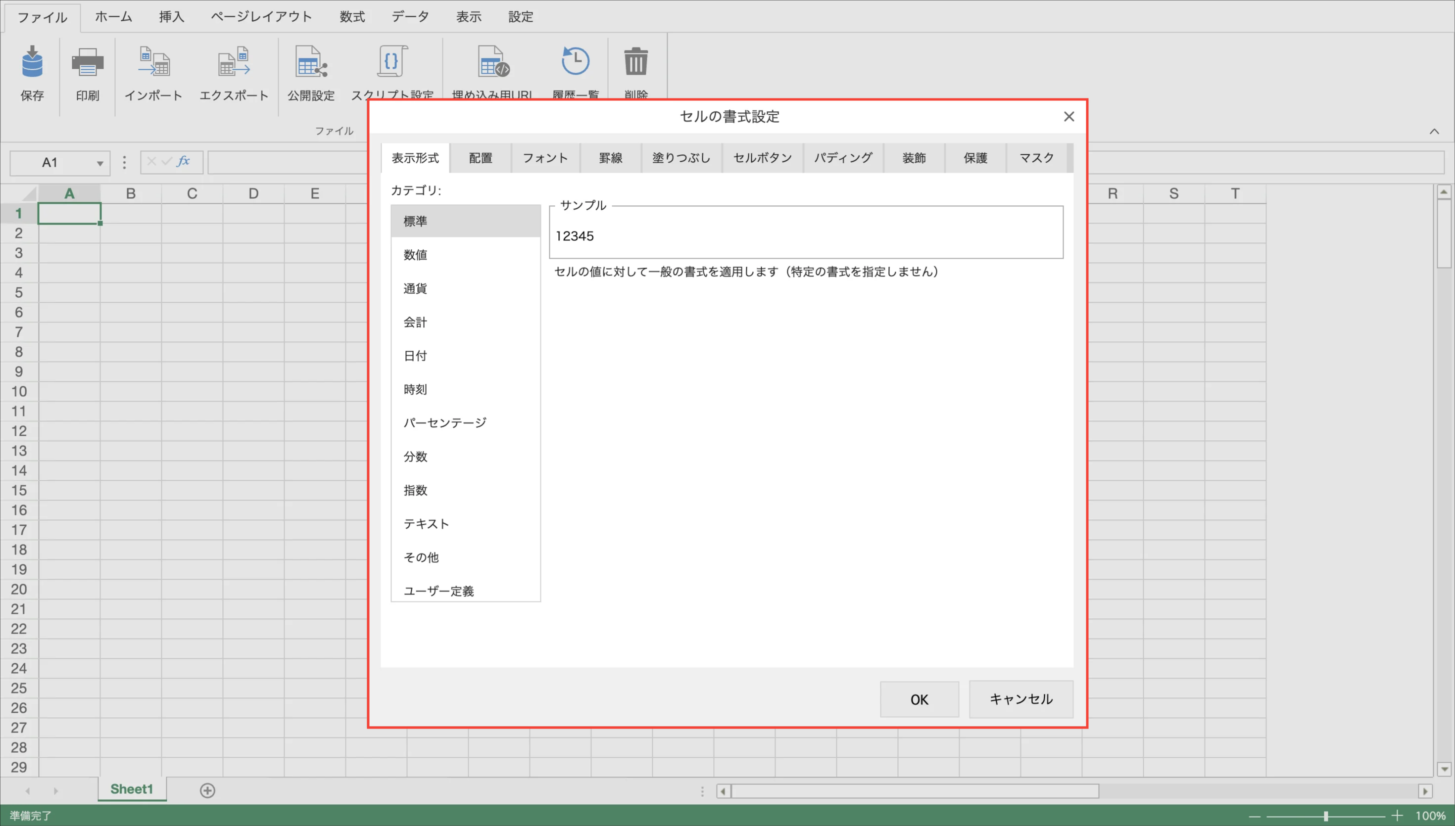This screenshot has width=1455, height=826.
Task: Switch to the 罫線 tab
Action: click(611, 158)
